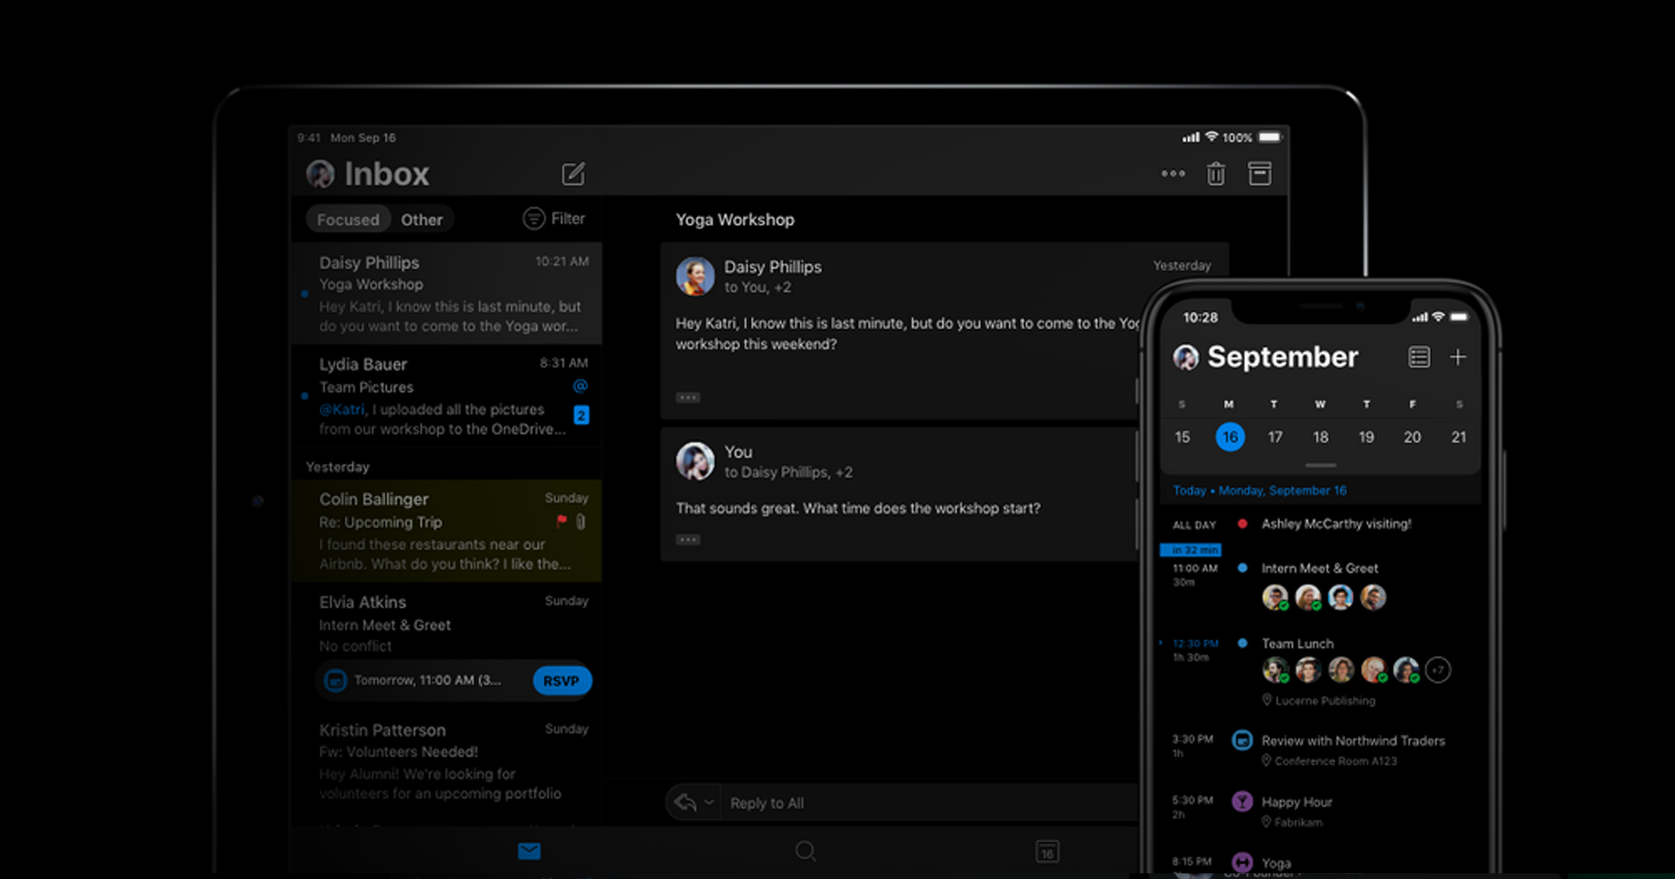Open the Intern Meet & Greet calendar event

point(1320,585)
